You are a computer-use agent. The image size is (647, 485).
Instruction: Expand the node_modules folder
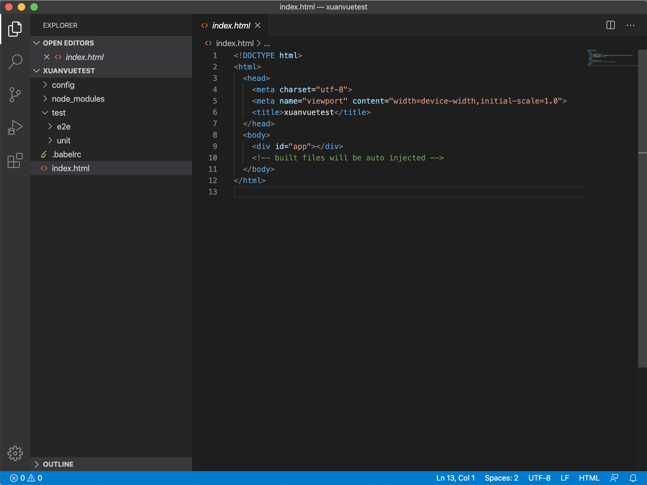pos(78,99)
